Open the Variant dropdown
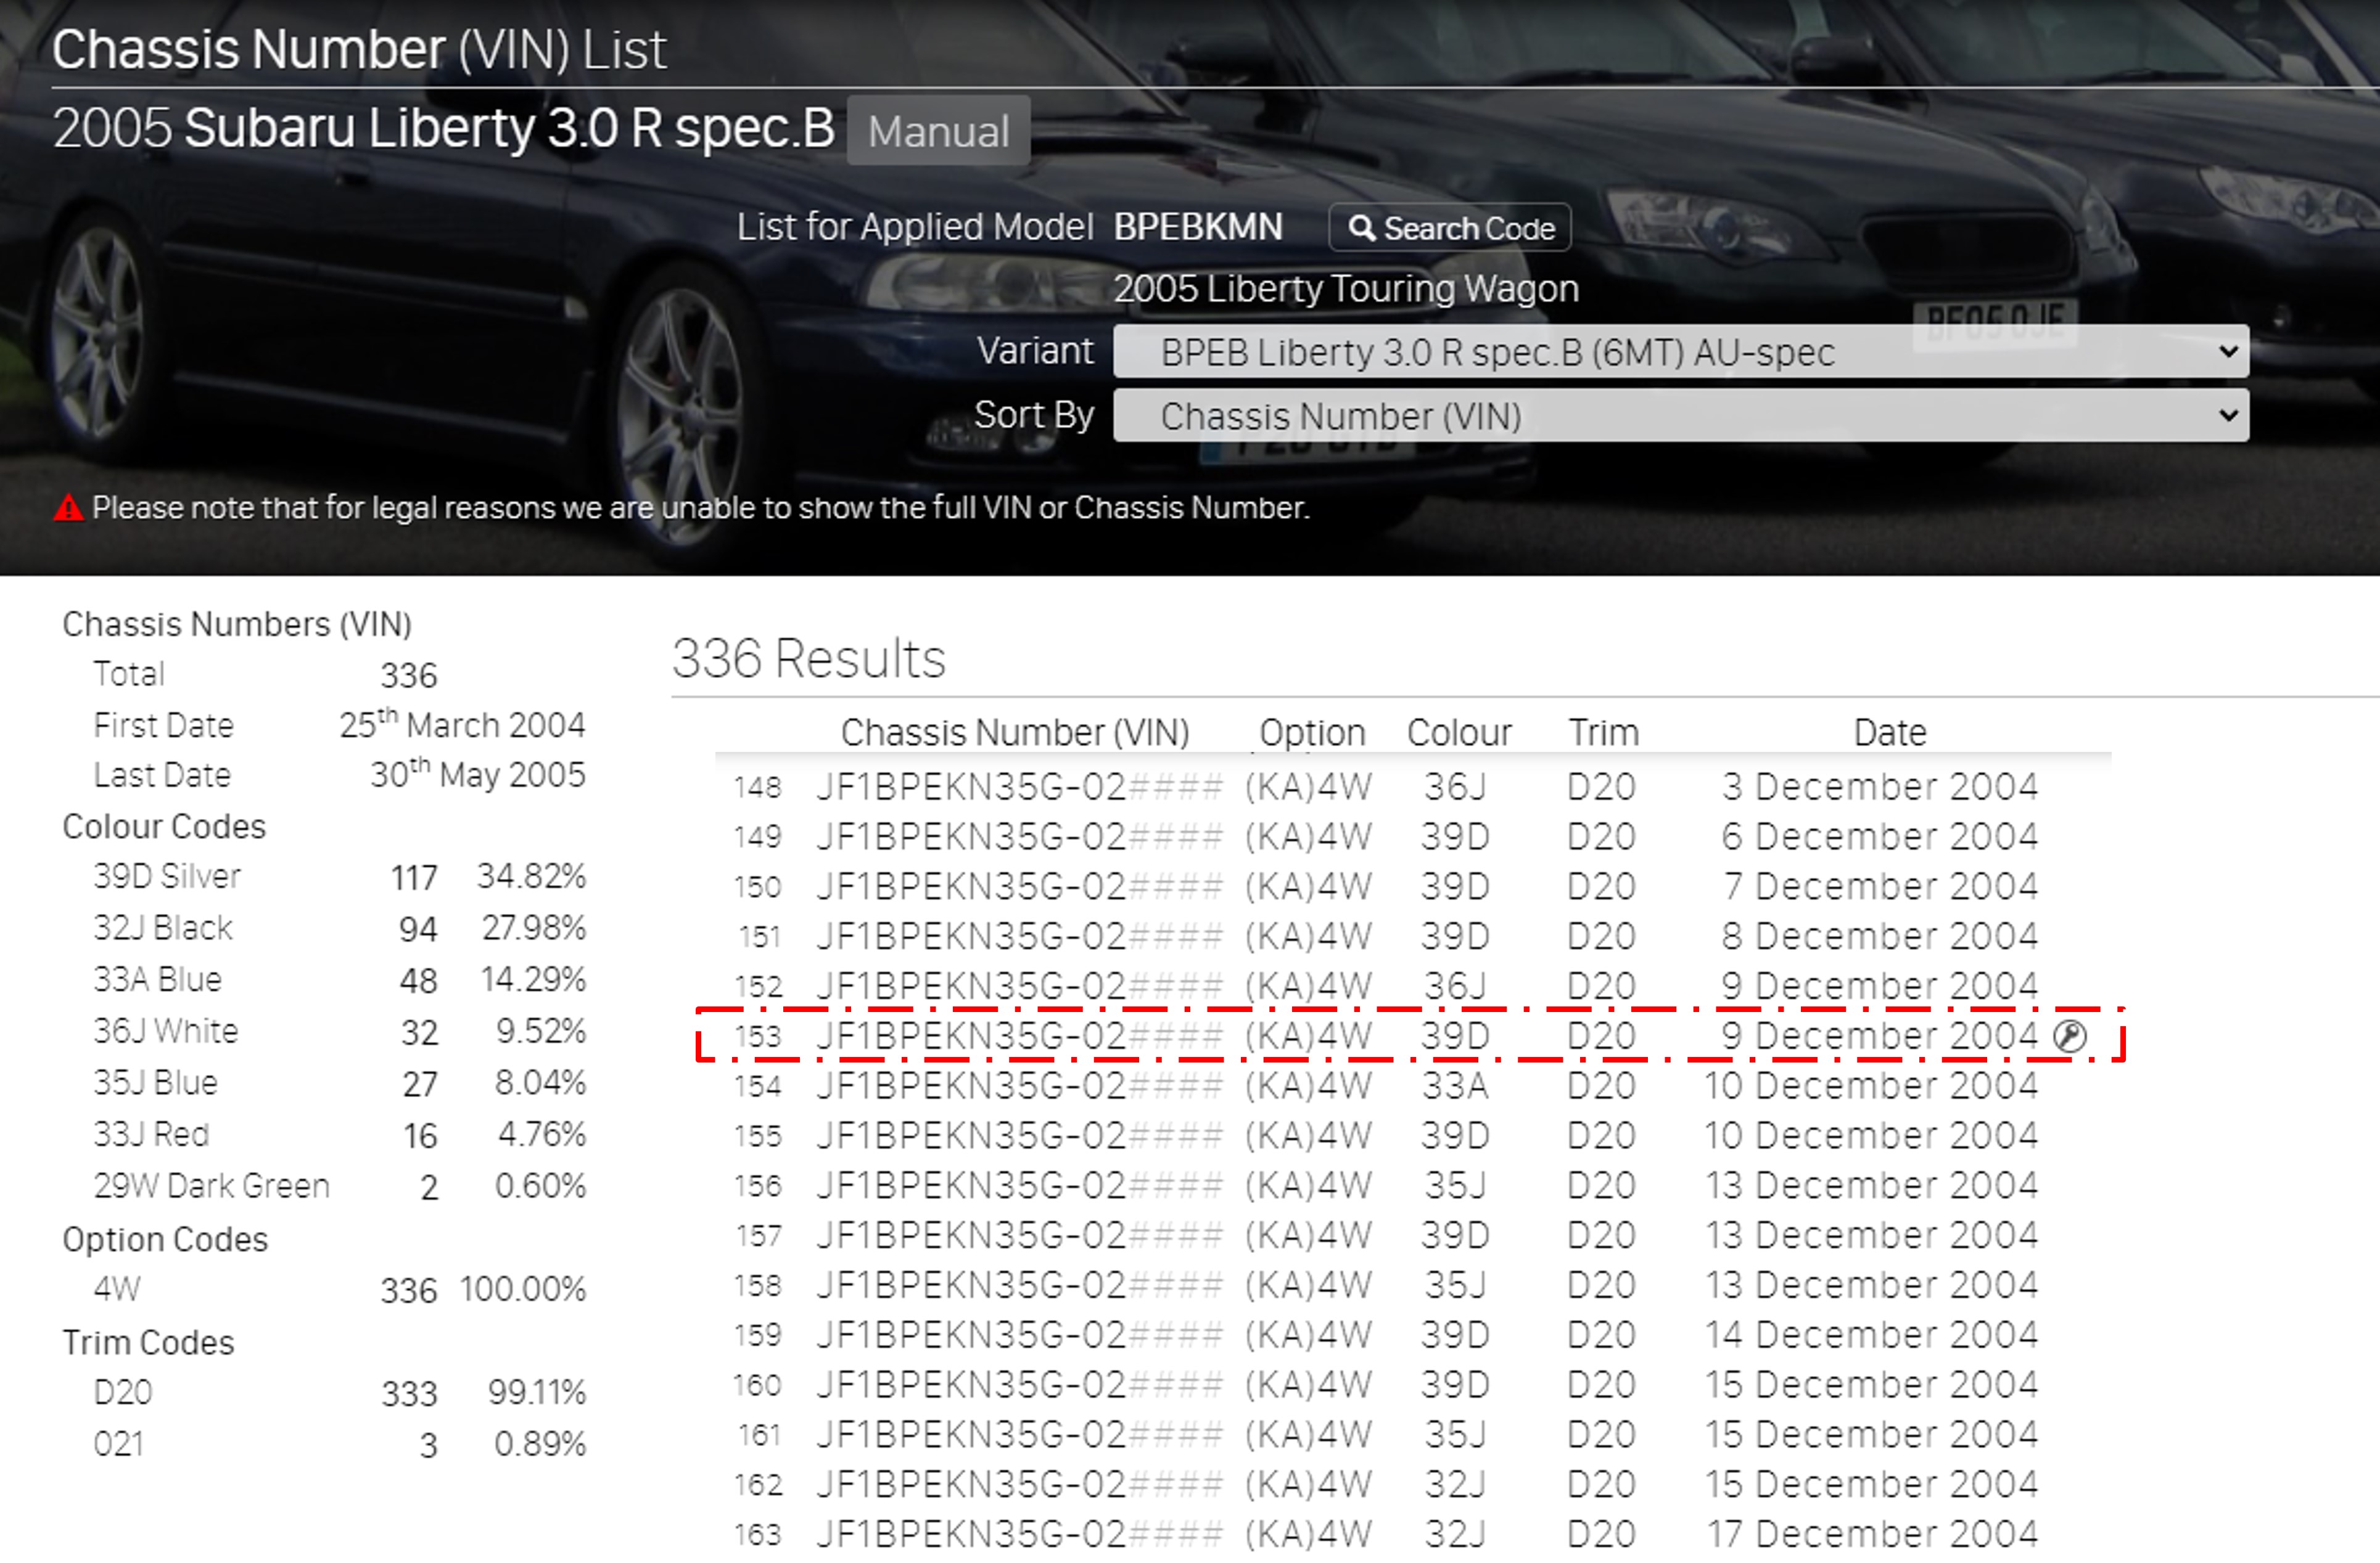 click(x=1681, y=352)
